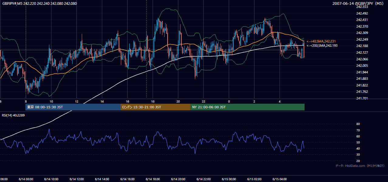The image size is (388, 182).
Task: Click price axis label 242.005
Action: (x=362, y=66)
